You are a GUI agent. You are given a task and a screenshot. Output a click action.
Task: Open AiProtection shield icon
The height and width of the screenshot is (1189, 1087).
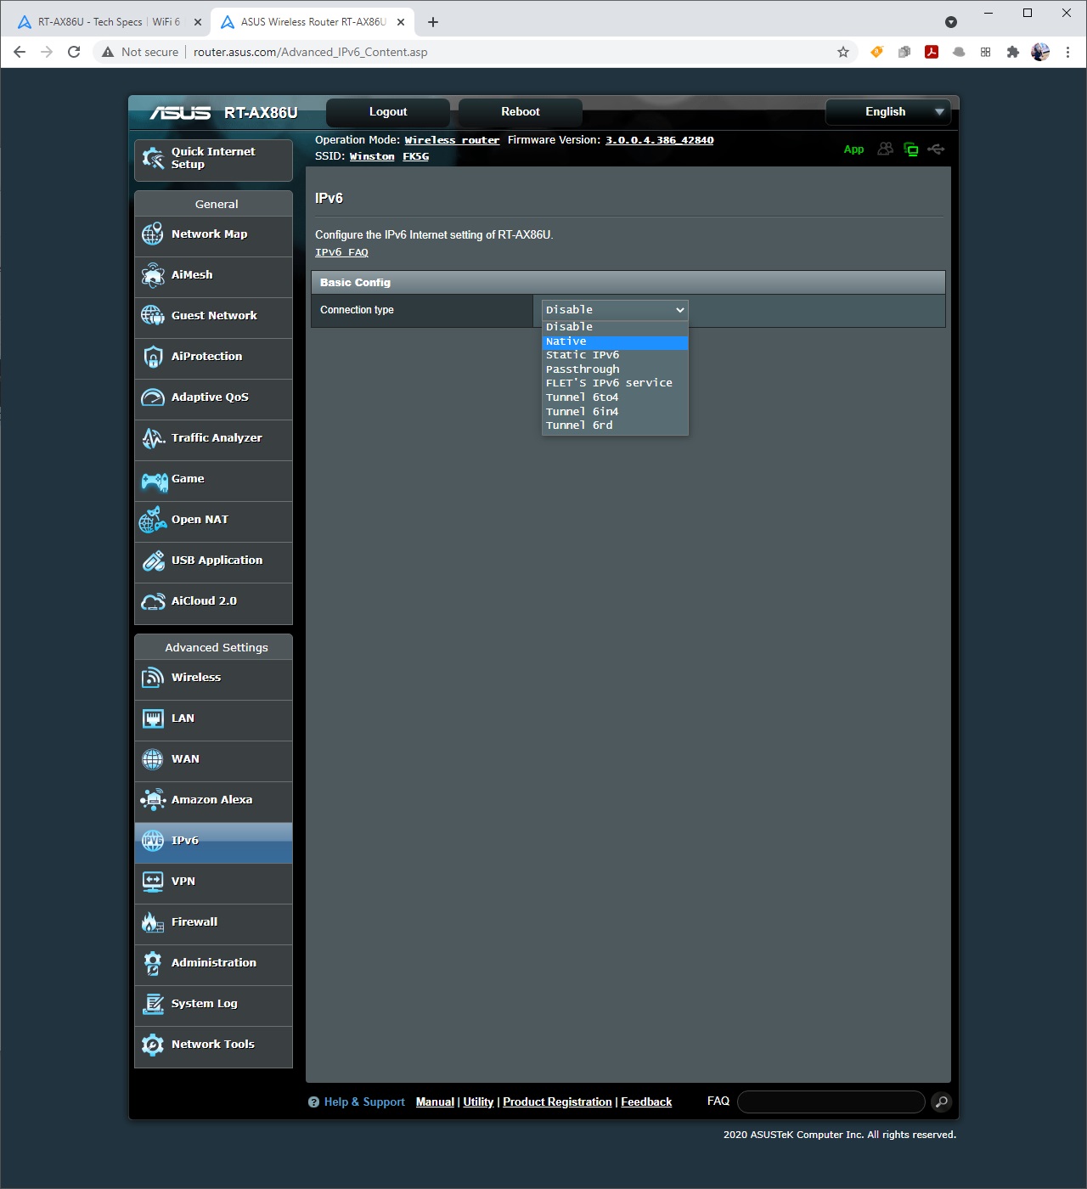[153, 357]
